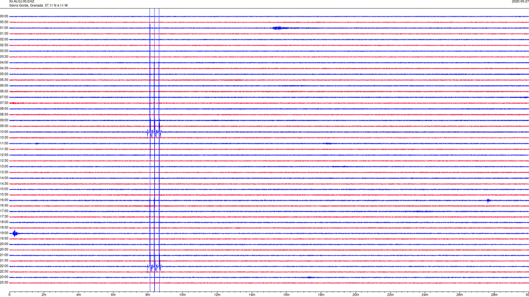Image resolution: width=529 pixels, height=297 pixels.
Task: Click the 08:30 trace time label
Action: tap(4, 114)
